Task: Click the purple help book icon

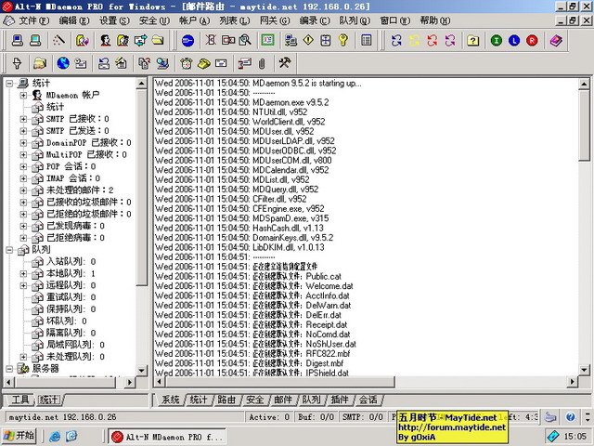Action: 555,40
